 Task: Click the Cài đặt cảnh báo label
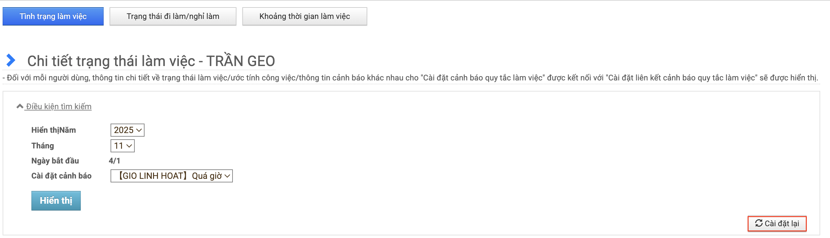click(x=61, y=176)
